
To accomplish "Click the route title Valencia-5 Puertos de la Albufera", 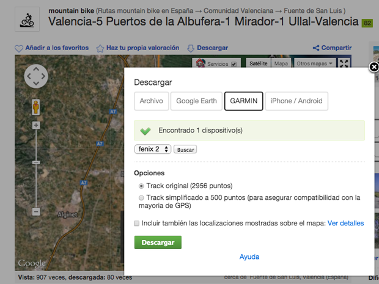I will click(x=204, y=21).
